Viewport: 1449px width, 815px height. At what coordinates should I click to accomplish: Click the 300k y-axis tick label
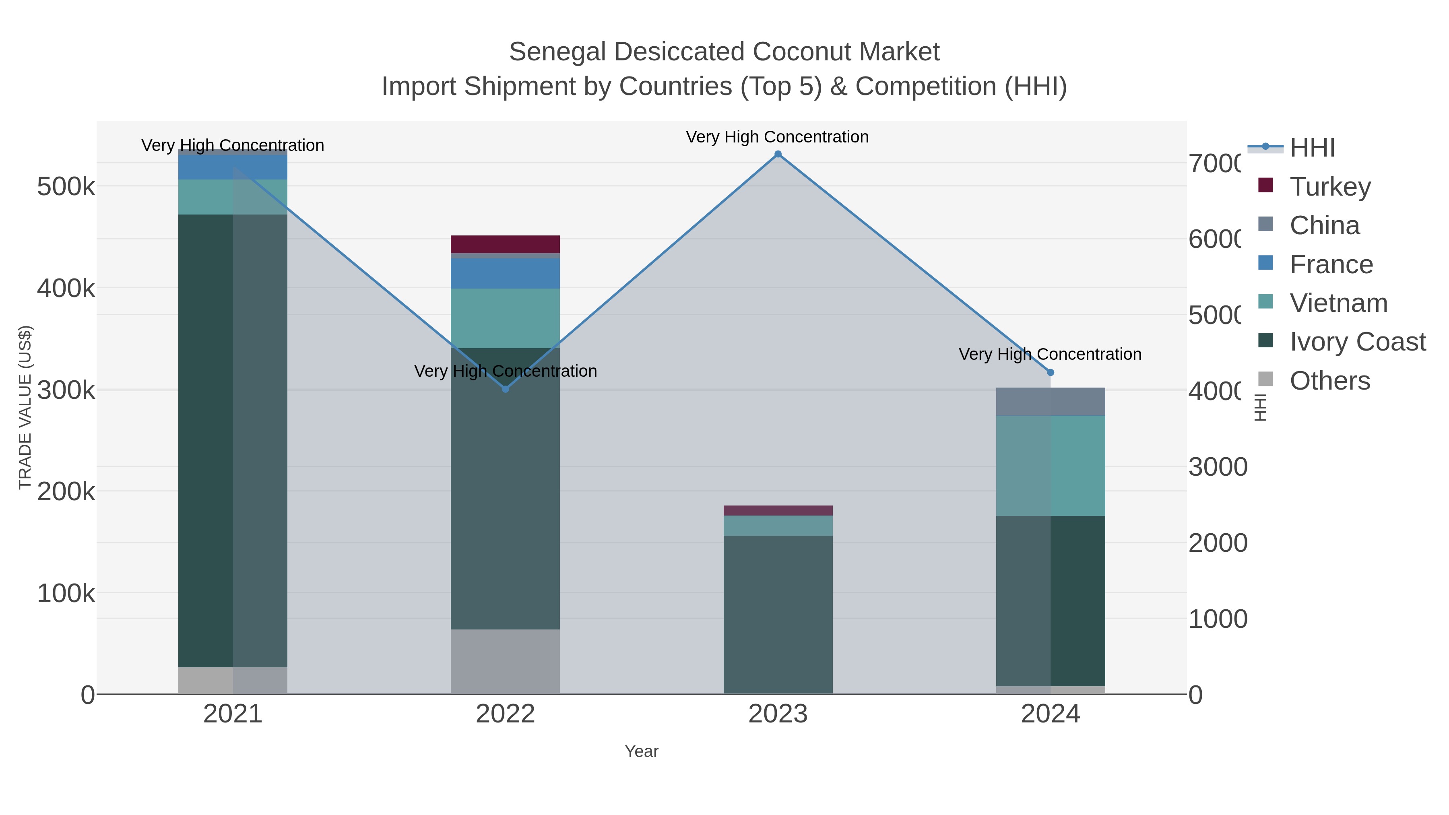point(66,390)
